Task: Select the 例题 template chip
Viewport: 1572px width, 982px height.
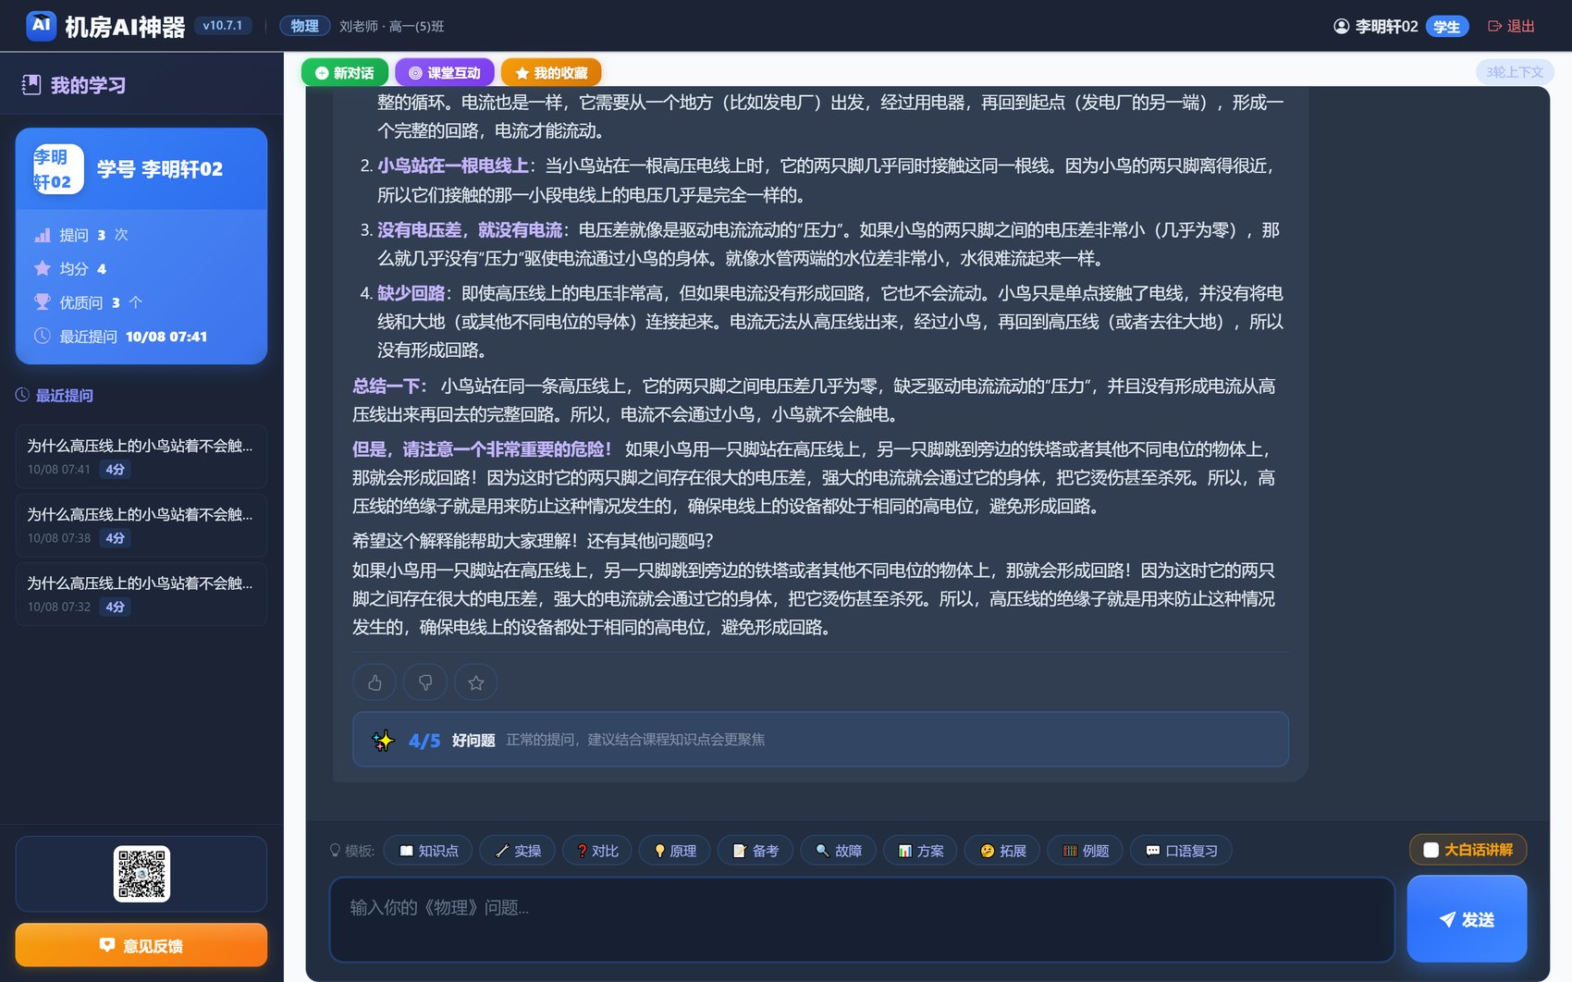Action: 1086,850
